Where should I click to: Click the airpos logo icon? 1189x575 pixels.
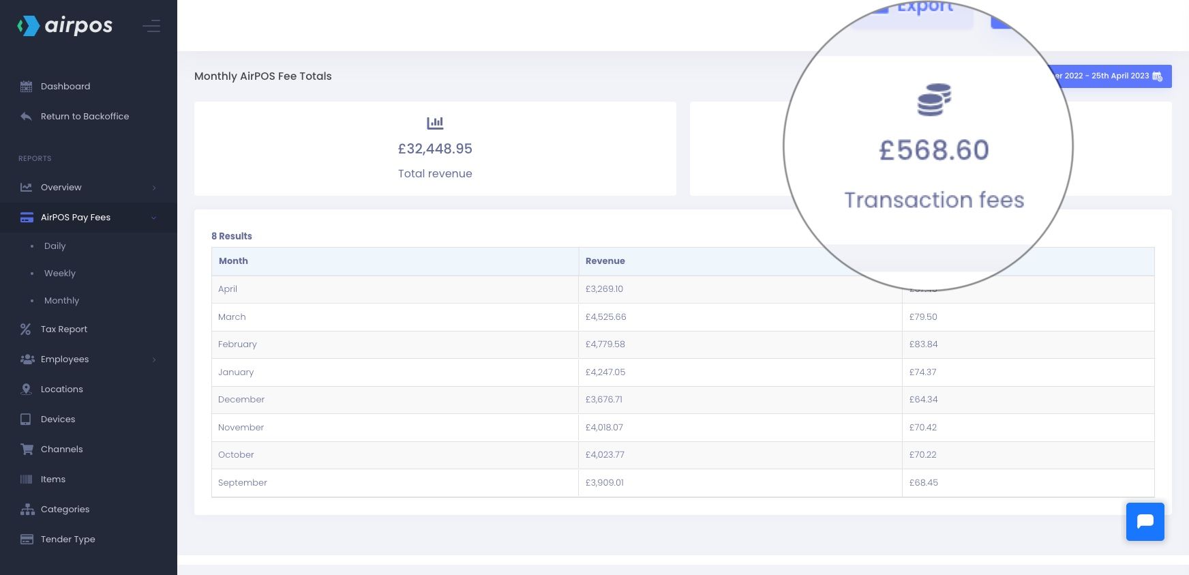(28, 26)
